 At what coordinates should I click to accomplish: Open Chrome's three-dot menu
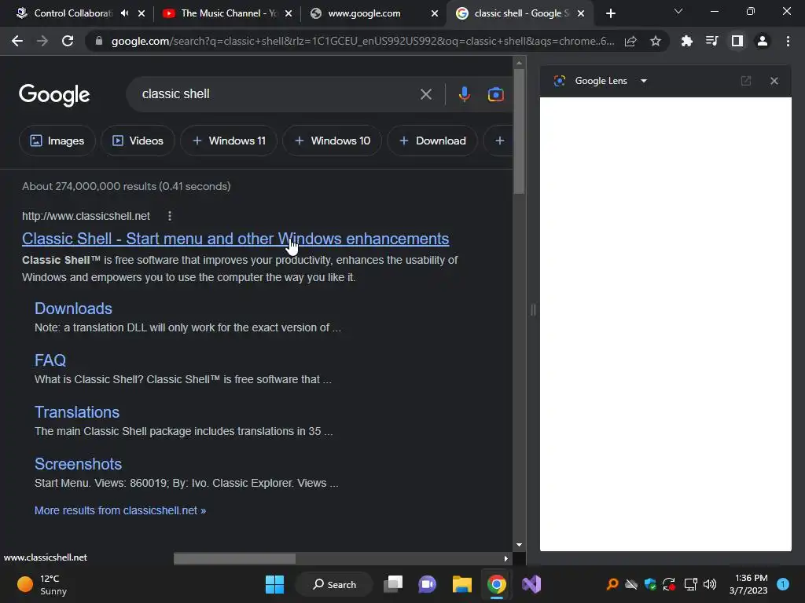[788, 41]
